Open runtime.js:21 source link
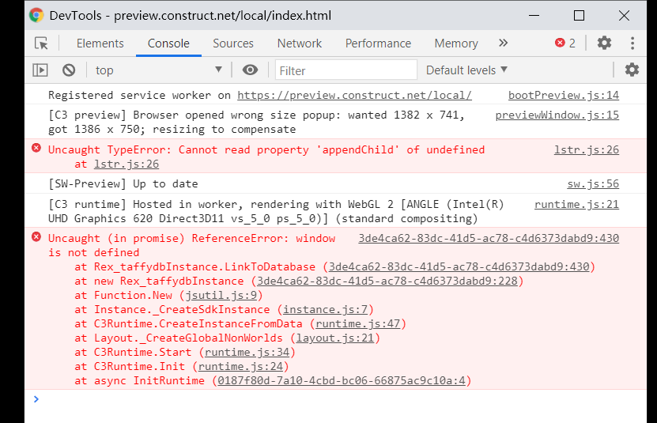The image size is (657, 423). click(x=576, y=204)
